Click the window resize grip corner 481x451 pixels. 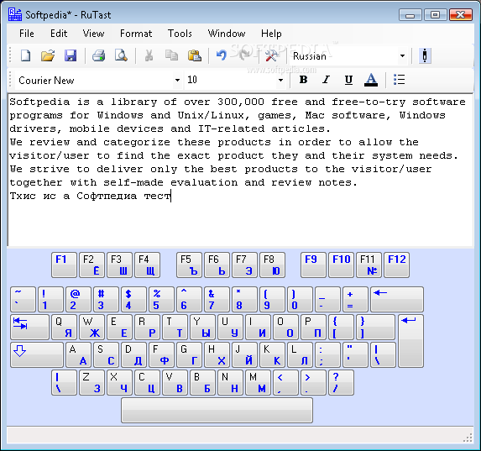468,438
